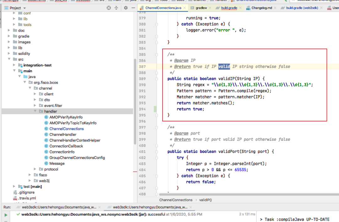Click fold toggle at validIP method line 389
The image size is (339, 222).
click(x=157, y=79)
